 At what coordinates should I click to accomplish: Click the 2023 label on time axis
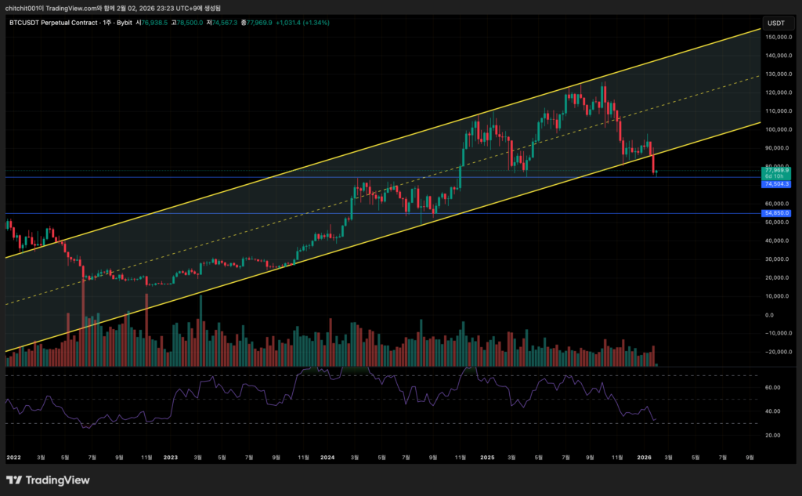point(171,455)
